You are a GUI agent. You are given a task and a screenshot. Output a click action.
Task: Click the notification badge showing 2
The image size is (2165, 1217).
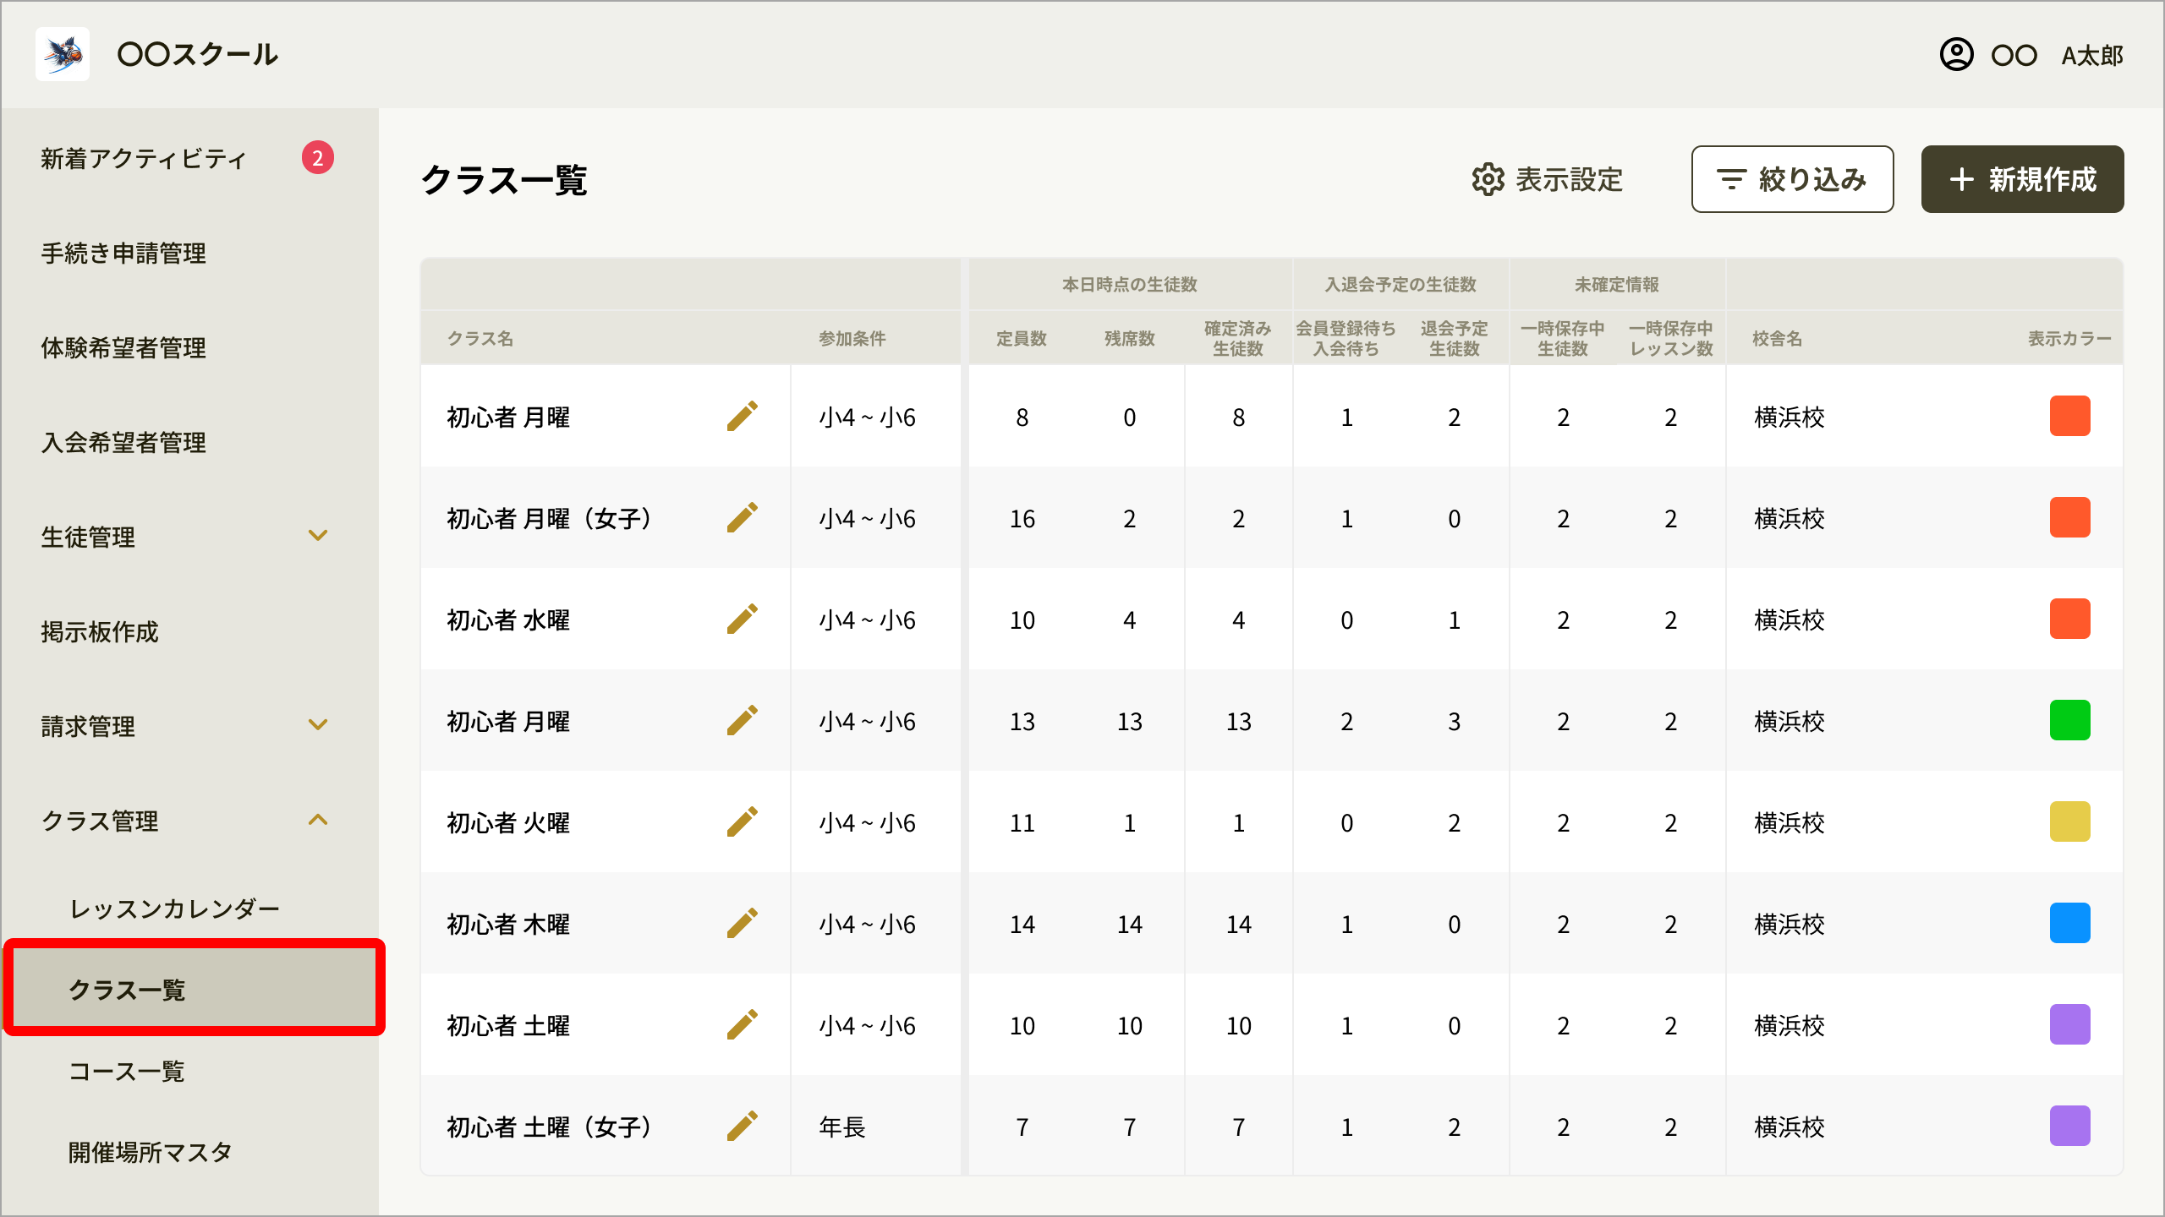coord(318,157)
